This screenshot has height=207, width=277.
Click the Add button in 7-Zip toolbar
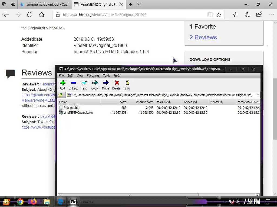[x=62, y=85]
